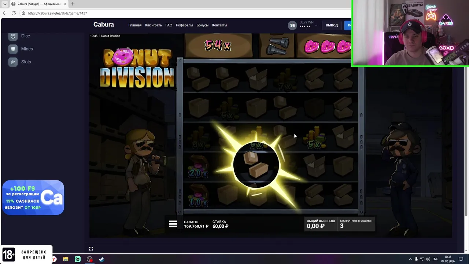Click the 20x donut box symbol
The image size is (469, 264).
[198, 167]
